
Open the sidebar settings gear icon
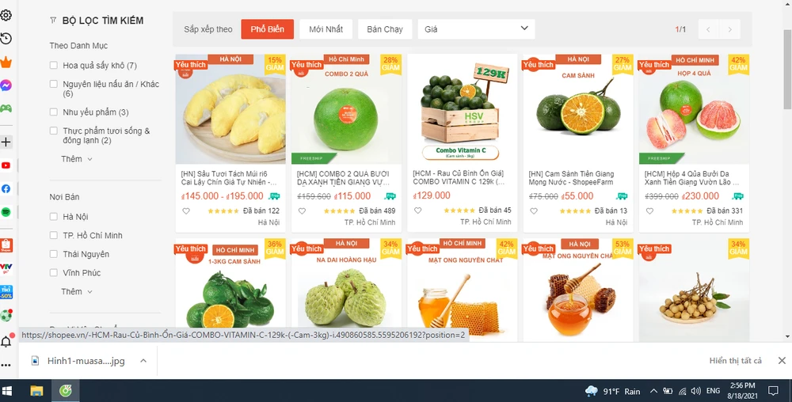coord(6,15)
